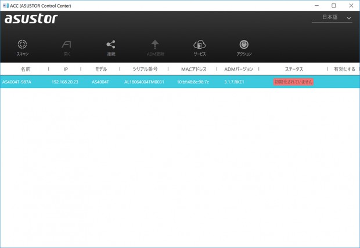This screenshot has width=360, height=248.
Task: Expand the 日本語 language dropdown
Action: pos(332,17)
